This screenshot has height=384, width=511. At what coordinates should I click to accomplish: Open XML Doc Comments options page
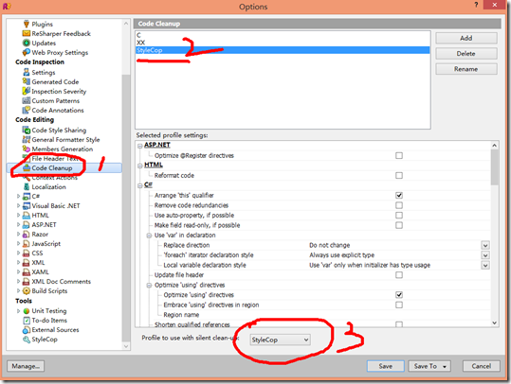point(62,281)
